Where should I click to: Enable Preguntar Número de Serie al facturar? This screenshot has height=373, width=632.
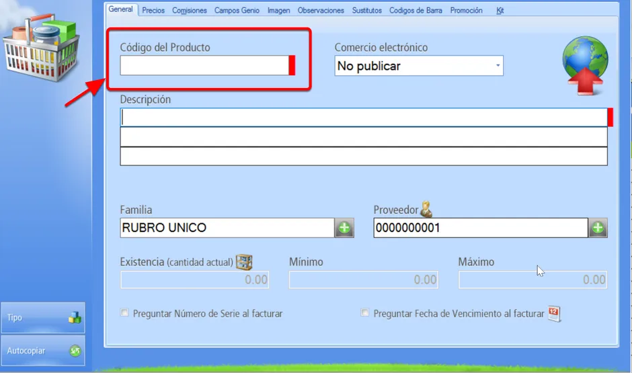124,313
